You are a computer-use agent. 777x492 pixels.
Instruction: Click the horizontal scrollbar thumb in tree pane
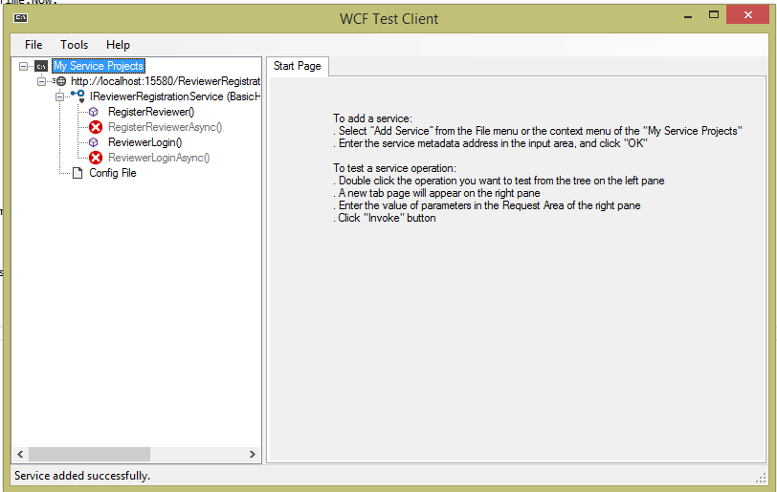[89, 454]
